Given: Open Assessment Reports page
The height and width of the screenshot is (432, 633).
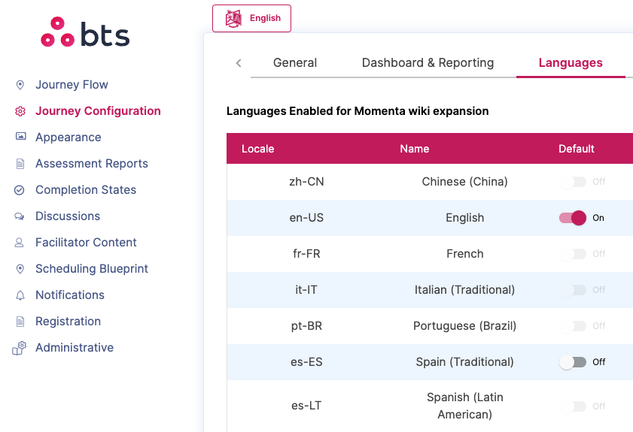Looking at the screenshot, I should coord(92,164).
